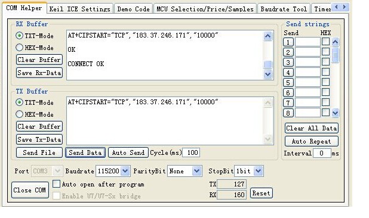Viewport: 369px width, 218px height.
Task: Click the Save Tx-Data button
Action: point(39,139)
